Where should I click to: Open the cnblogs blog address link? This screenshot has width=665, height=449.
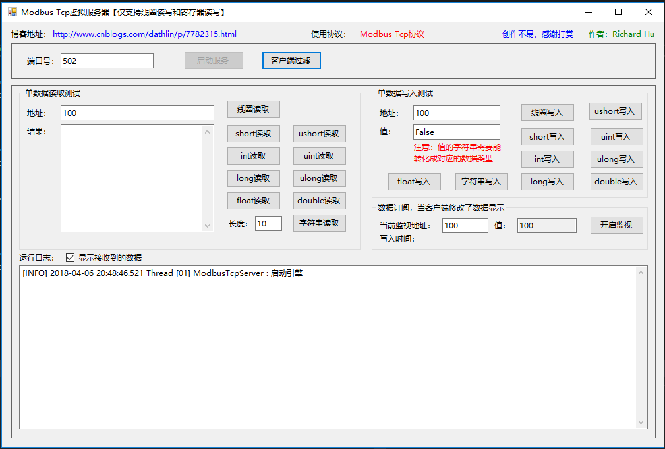click(x=144, y=34)
